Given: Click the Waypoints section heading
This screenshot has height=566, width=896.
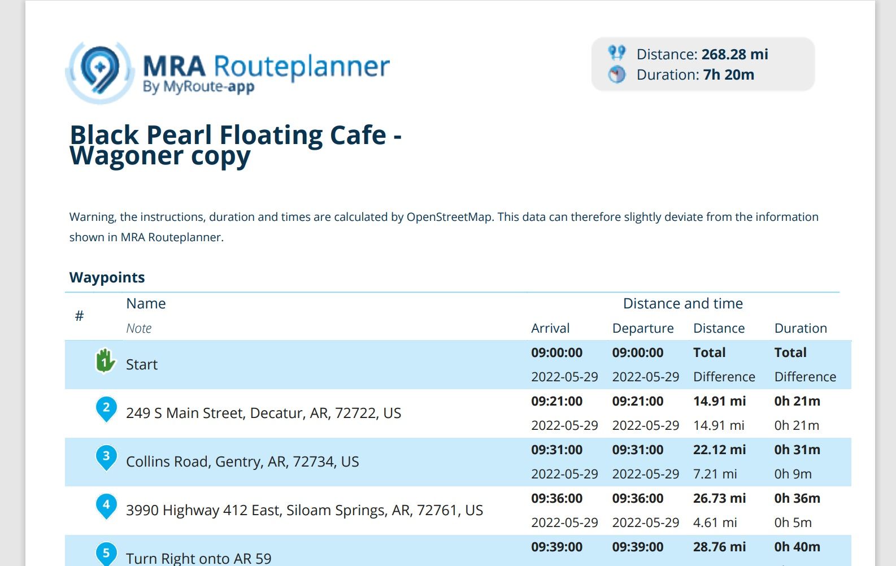Looking at the screenshot, I should pos(107,277).
